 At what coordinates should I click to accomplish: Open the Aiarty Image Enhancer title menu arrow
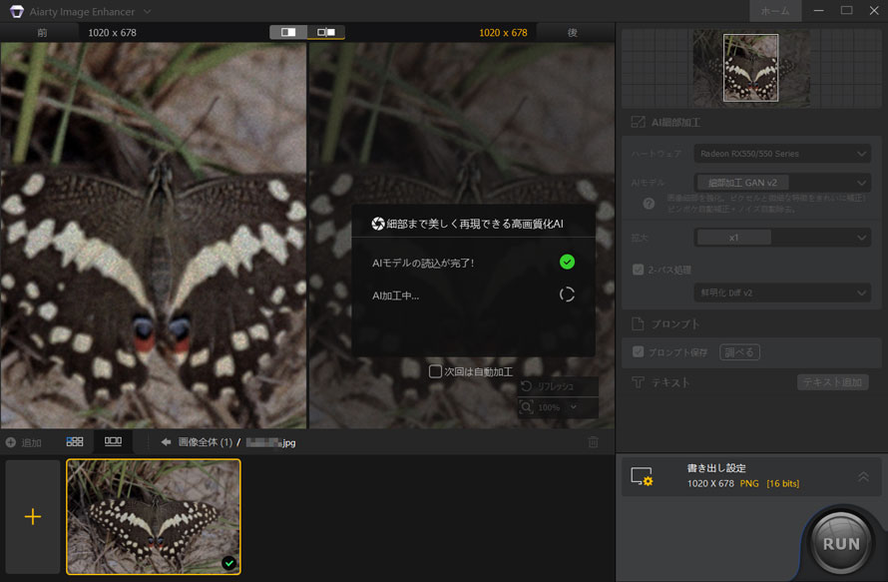point(148,12)
